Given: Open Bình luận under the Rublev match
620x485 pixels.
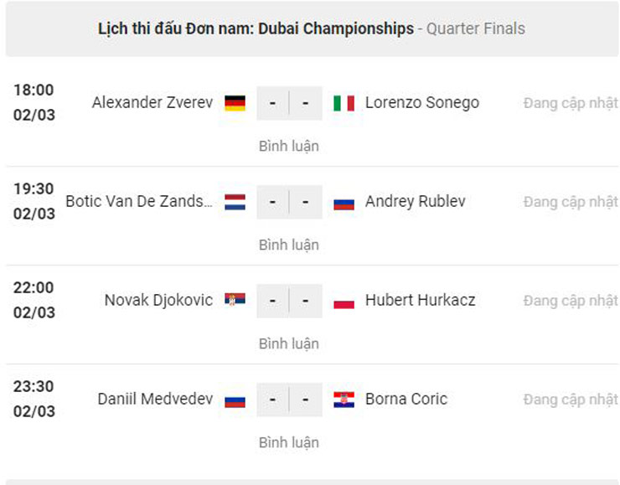Looking at the screenshot, I should (x=289, y=245).
